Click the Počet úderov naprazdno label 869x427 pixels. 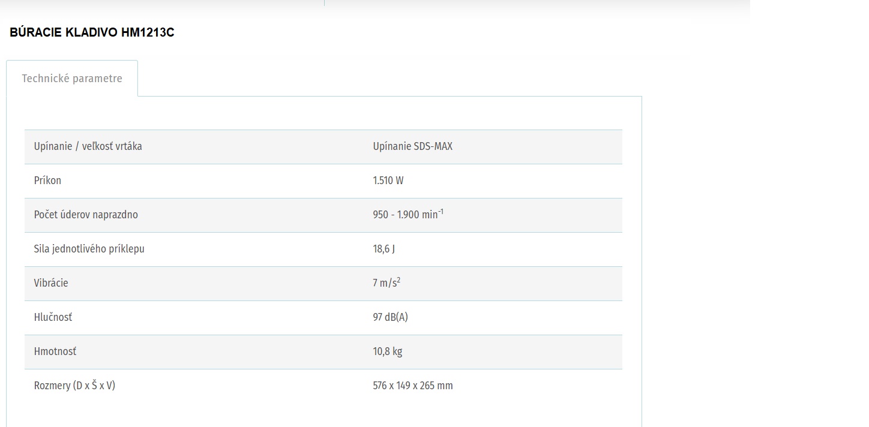86,215
